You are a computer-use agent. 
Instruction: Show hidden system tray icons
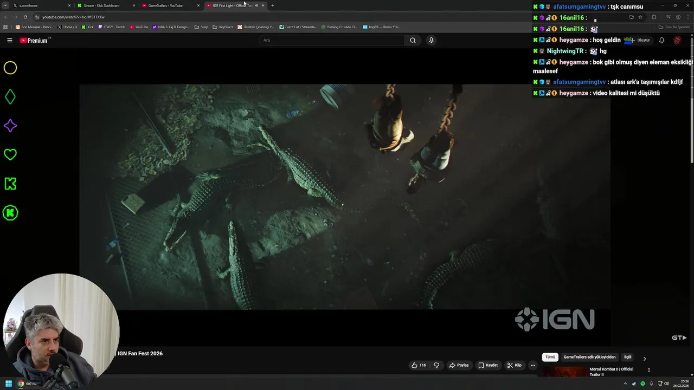[x=625, y=383]
